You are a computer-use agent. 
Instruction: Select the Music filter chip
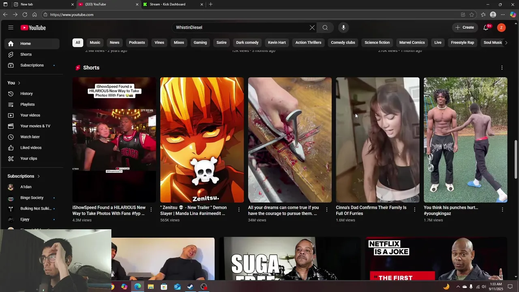(x=95, y=43)
